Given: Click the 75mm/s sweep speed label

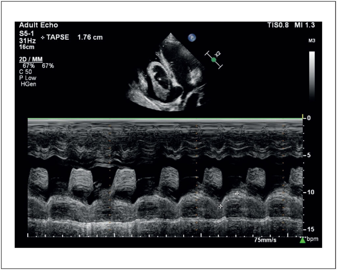Looking at the screenshot, I should [266, 240].
